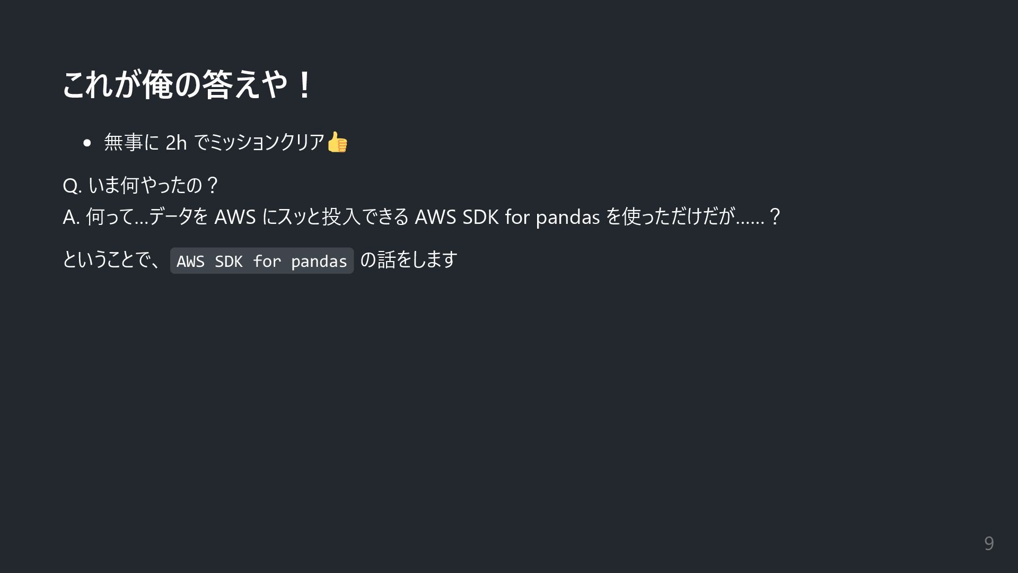
Task: Click pandas in the answer sentence
Action: coord(568,218)
